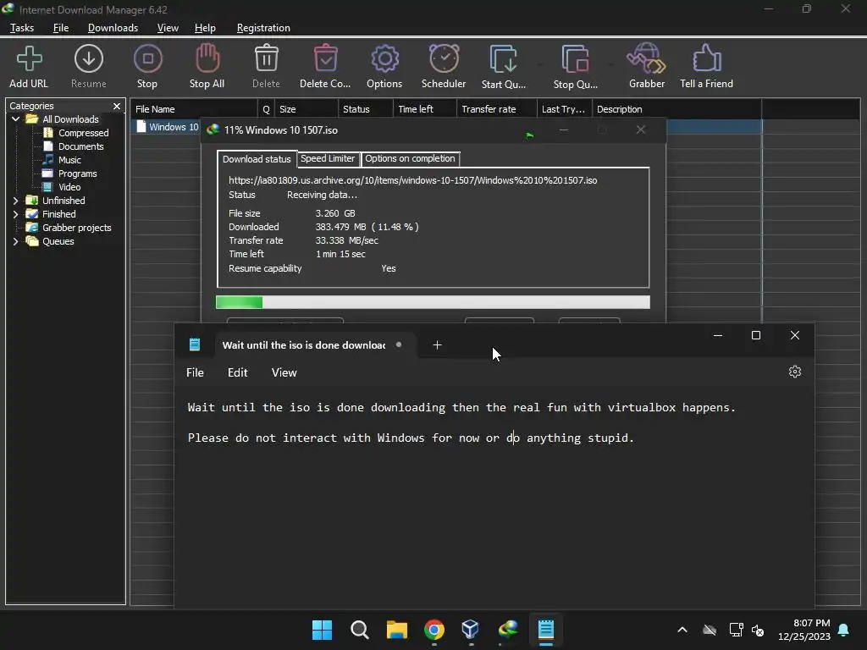Click the Stop toolbar icon
The height and width of the screenshot is (650, 867).
pyautogui.click(x=147, y=58)
